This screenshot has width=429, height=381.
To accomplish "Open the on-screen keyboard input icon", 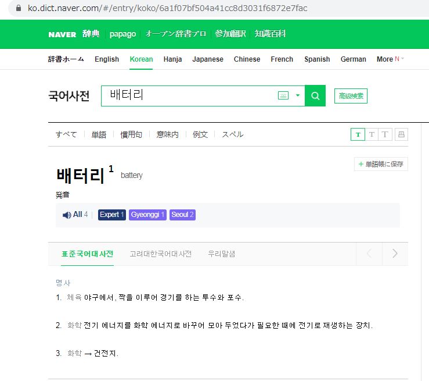I will pyautogui.click(x=283, y=96).
